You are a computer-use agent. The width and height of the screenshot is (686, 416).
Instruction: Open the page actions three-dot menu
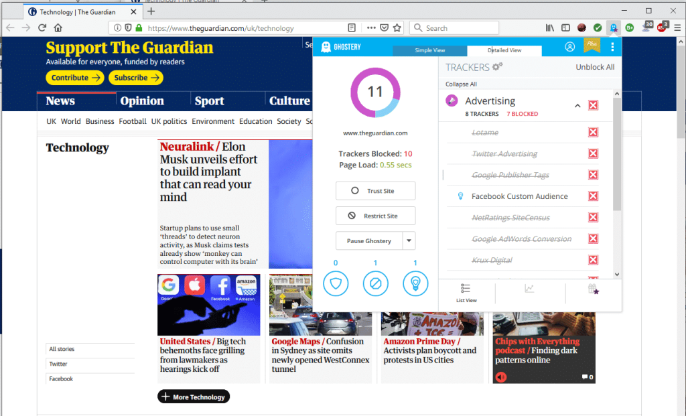pyautogui.click(x=371, y=28)
